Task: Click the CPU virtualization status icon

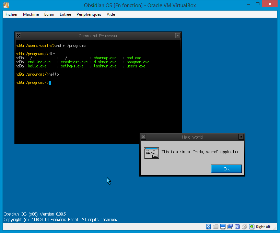Action: 237,226
